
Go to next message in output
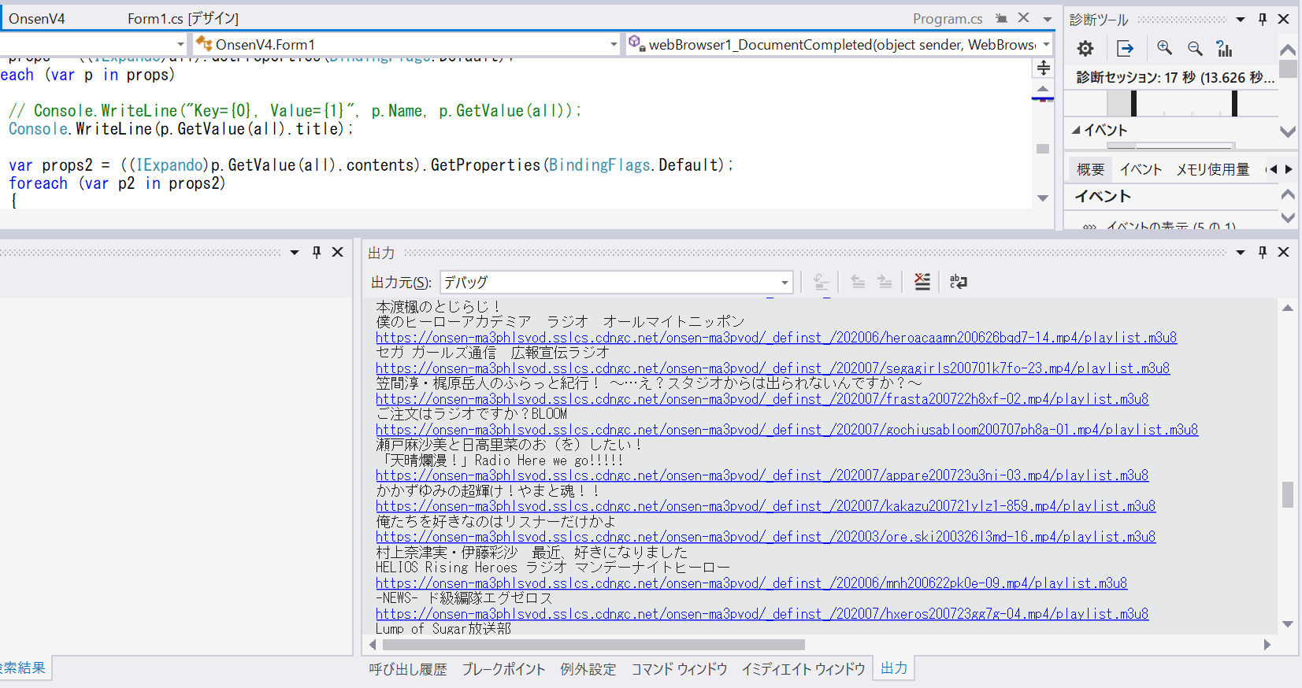[x=885, y=282]
